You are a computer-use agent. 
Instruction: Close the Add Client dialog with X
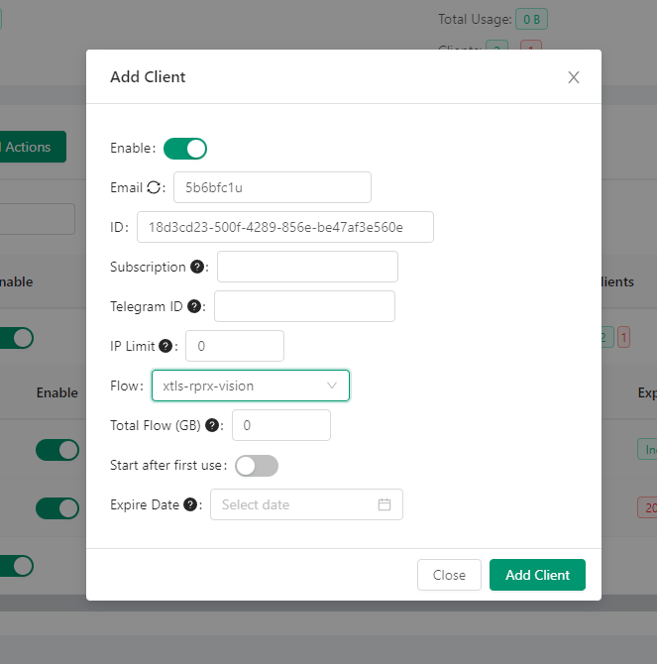pos(573,77)
